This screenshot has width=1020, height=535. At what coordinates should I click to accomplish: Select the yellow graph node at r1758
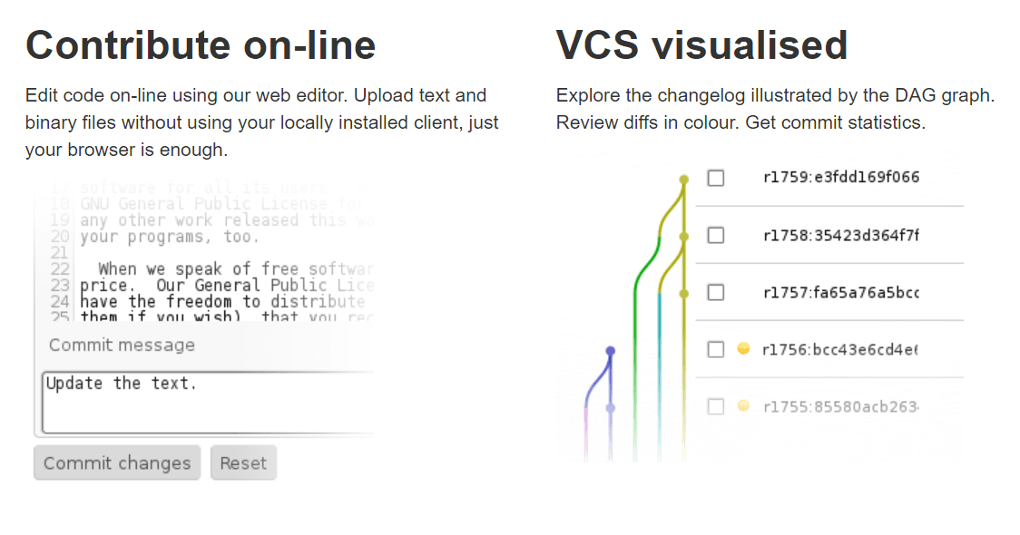[x=684, y=236]
